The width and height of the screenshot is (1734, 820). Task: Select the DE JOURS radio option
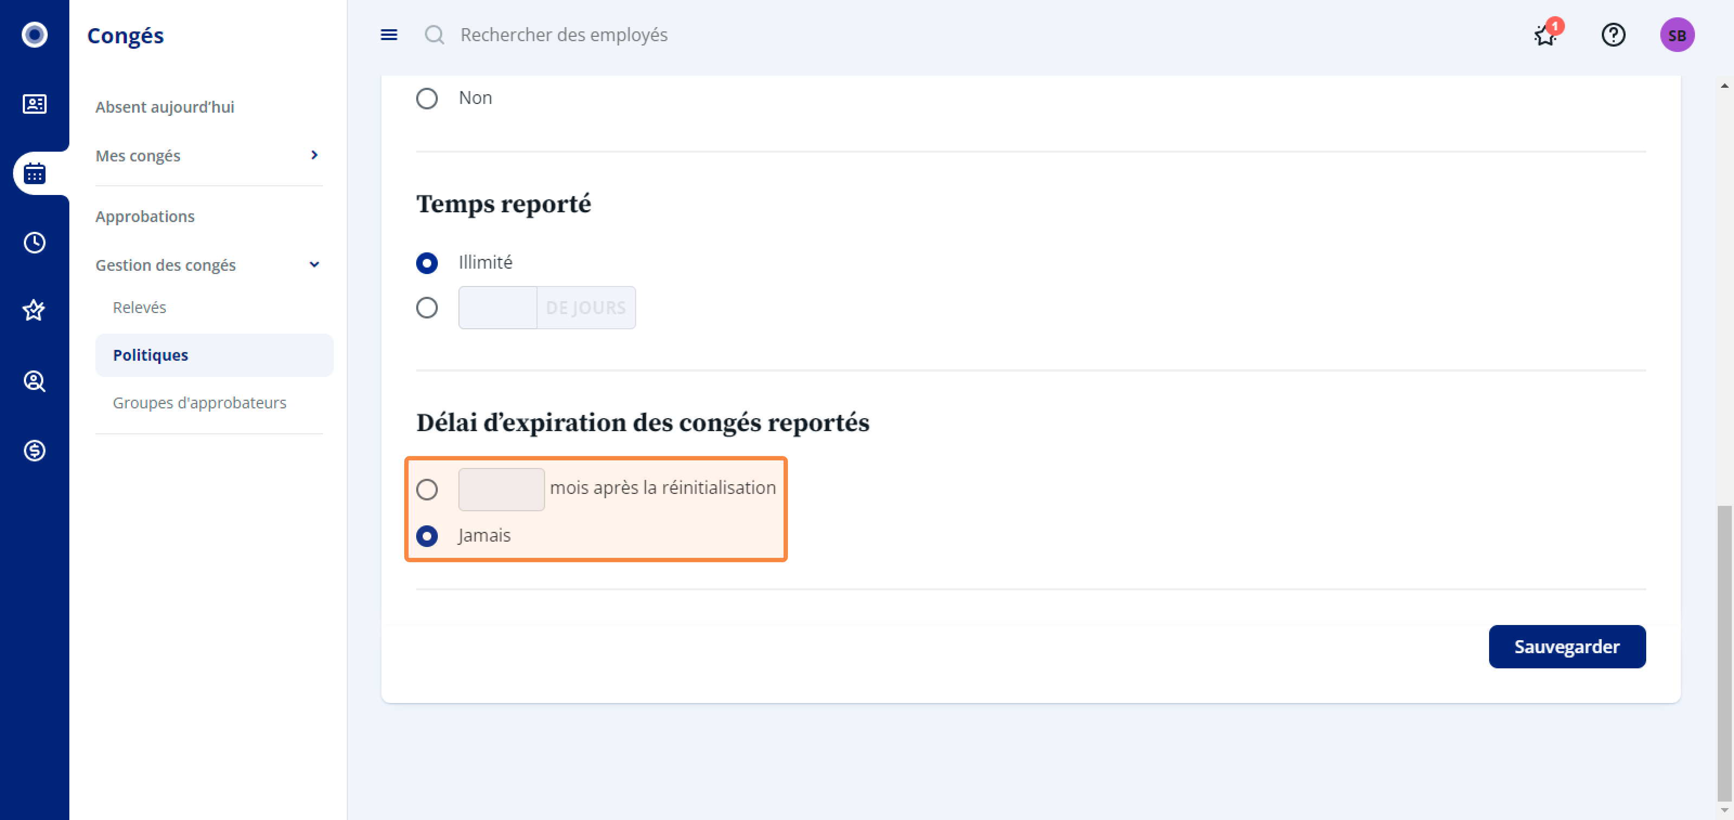click(x=427, y=308)
